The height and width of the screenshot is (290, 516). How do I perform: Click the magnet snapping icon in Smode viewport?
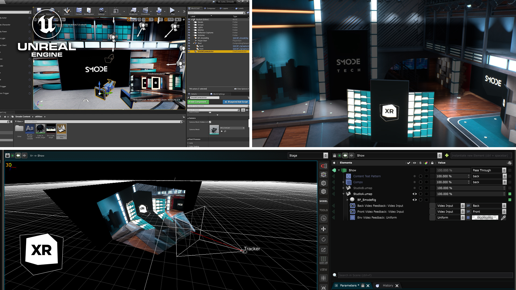(324, 166)
